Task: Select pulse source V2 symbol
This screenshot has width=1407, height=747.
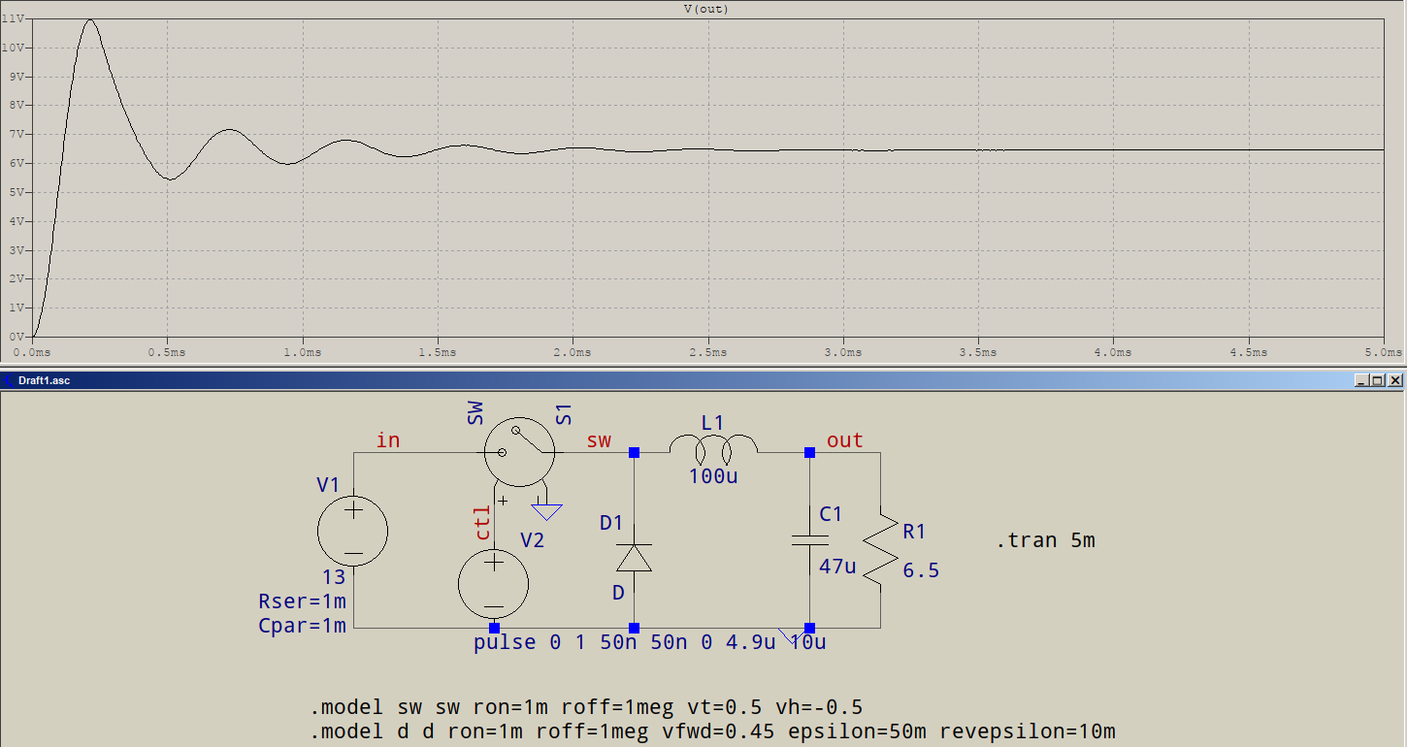Action: [x=494, y=584]
